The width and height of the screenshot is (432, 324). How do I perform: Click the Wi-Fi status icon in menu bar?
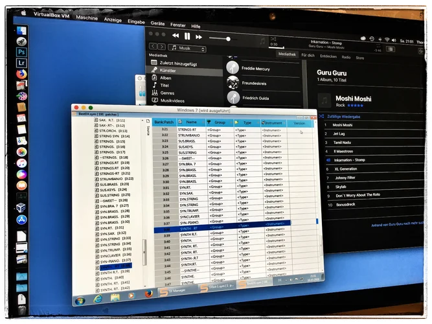point(387,40)
